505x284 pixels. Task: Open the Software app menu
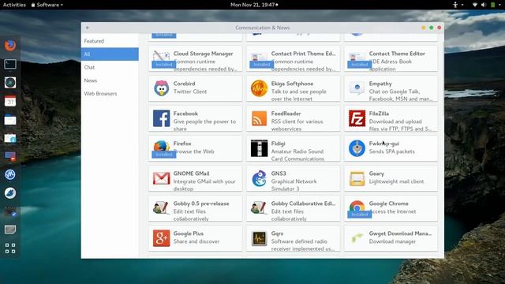click(47, 5)
